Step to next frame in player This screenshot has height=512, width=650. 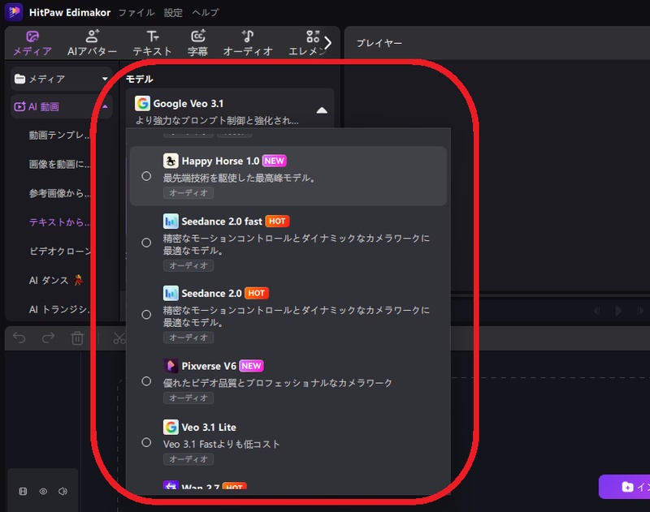(640, 311)
